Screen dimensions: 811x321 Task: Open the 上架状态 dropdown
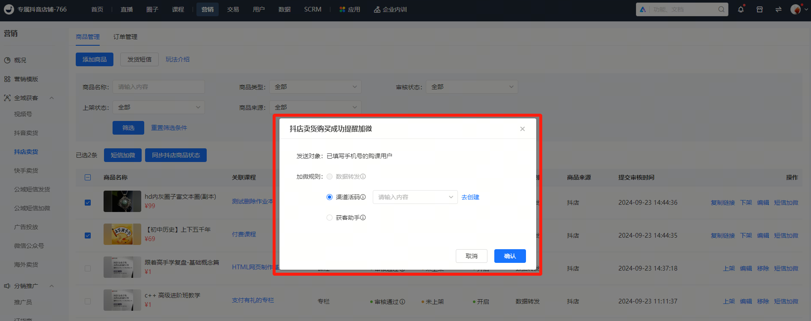(159, 107)
